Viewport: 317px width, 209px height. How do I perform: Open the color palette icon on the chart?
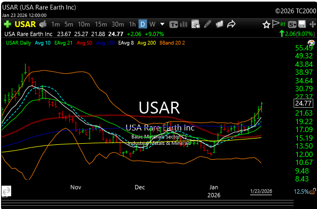point(311,43)
